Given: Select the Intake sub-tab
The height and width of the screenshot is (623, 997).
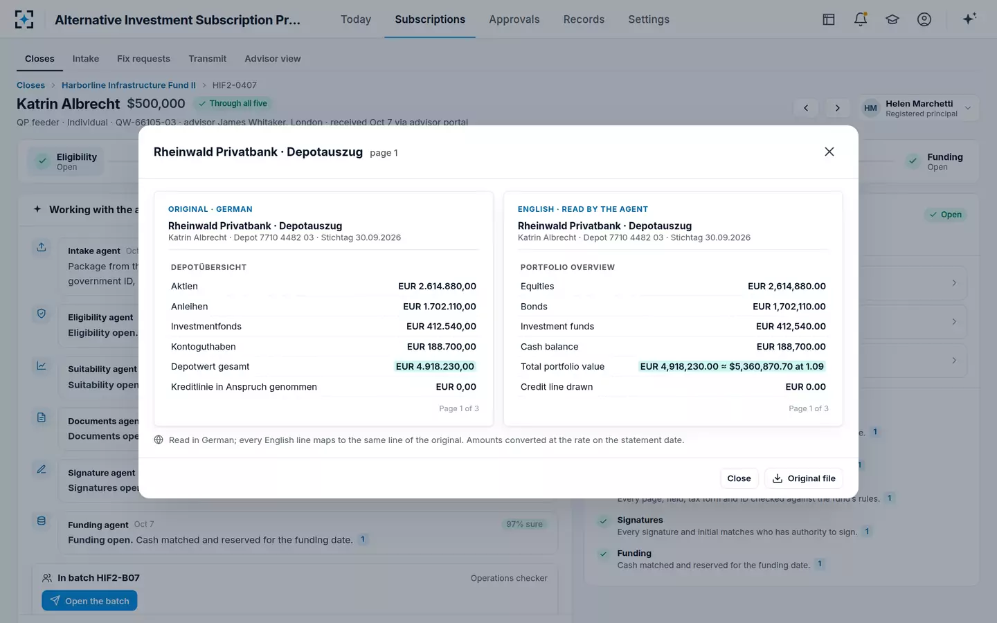Looking at the screenshot, I should click(86, 59).
